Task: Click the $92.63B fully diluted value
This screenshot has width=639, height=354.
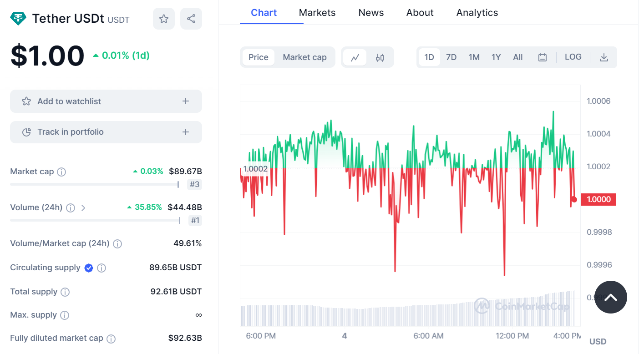Action: click(185, 338)
